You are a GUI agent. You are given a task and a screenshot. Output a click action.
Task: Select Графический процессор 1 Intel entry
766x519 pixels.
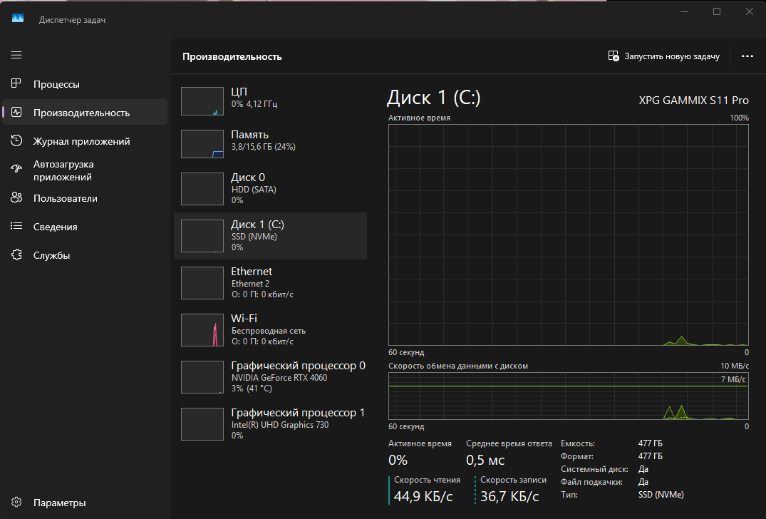pos(269,424)
